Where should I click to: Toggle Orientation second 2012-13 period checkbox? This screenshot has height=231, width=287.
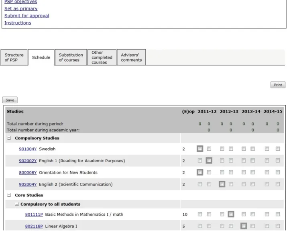coord(231,172)
